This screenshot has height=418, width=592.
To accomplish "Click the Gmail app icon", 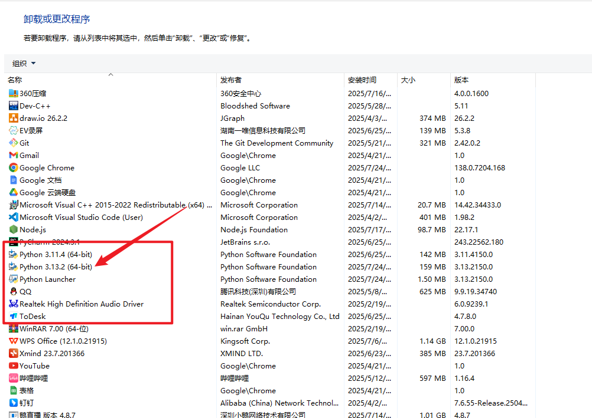I will (x=13, y=155).
